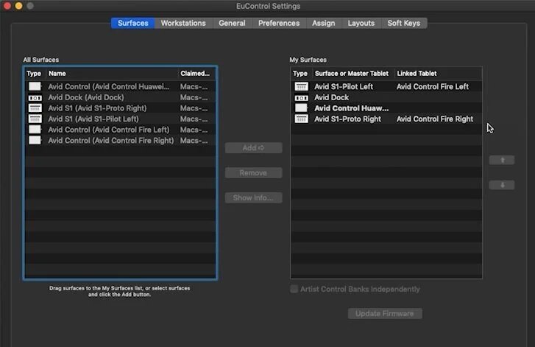Click Macs-... claimed cell for Avid Dock row

194,97
